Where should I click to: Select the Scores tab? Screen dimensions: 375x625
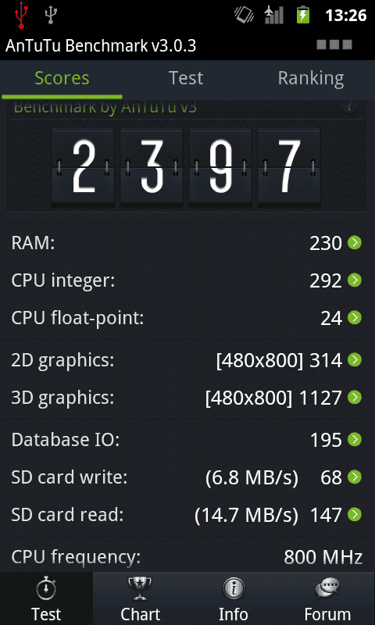pyautogui.click(x=62, y=78)
